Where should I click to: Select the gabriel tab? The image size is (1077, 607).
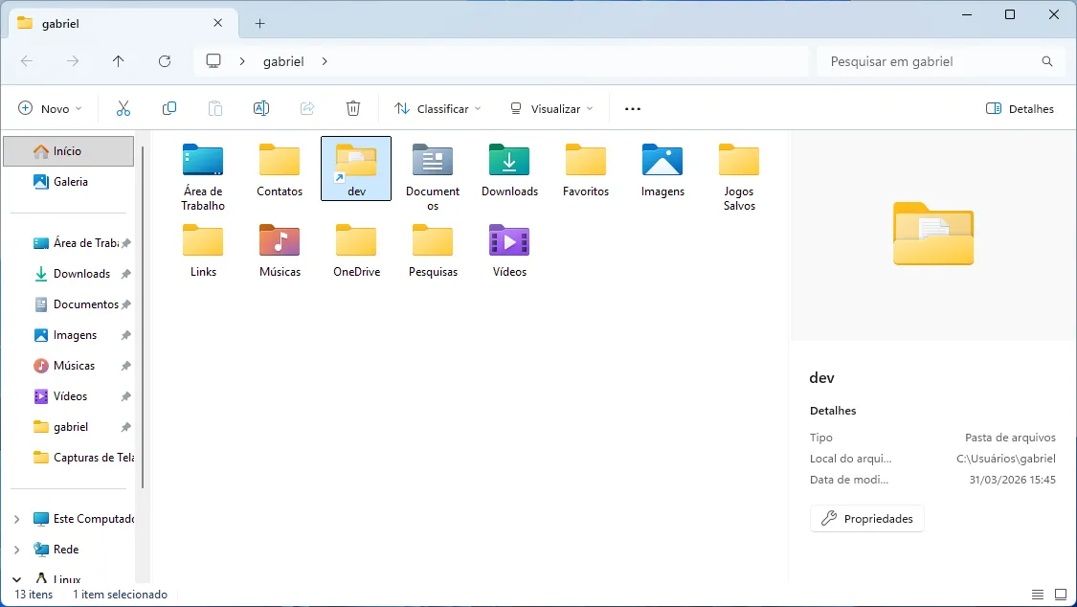(x=115, y=23)
